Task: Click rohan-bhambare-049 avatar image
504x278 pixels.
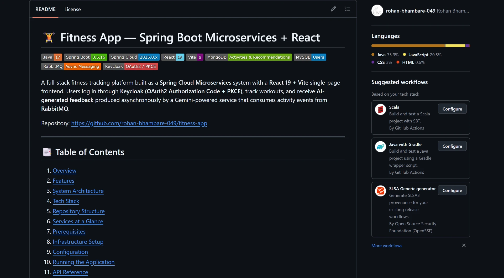Action: pyautogui.click(x=377, y=11)
